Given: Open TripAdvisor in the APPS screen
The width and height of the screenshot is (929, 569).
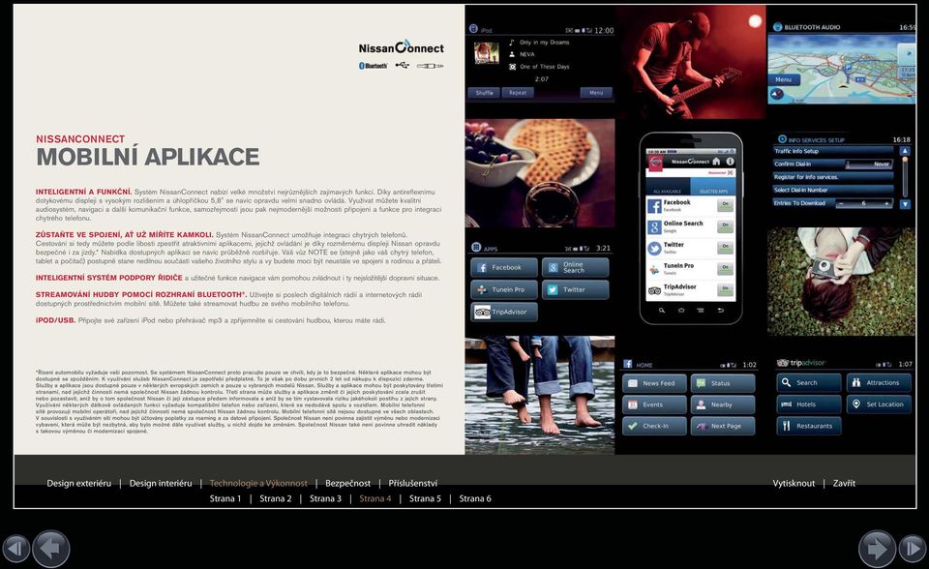Looking at the screenshot, I should pyautogui.click(x=504, y=312).
